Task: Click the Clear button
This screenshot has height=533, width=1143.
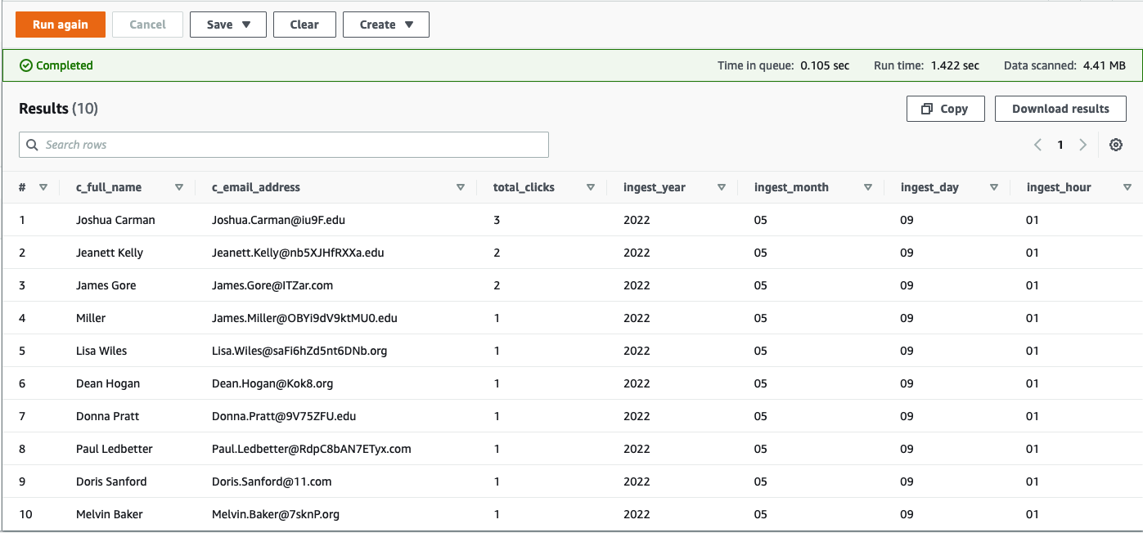Action: 304,25
